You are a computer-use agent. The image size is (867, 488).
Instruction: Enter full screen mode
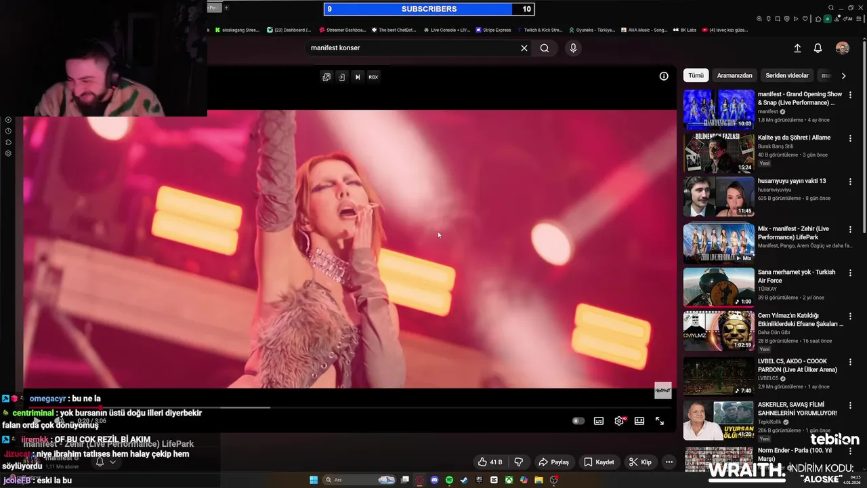[x=660, y=421]
